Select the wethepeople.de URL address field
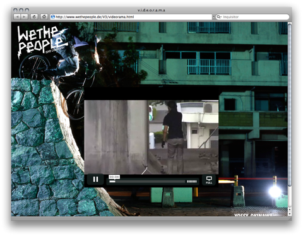This screenshot has width=303, height=236. point(131,17)
